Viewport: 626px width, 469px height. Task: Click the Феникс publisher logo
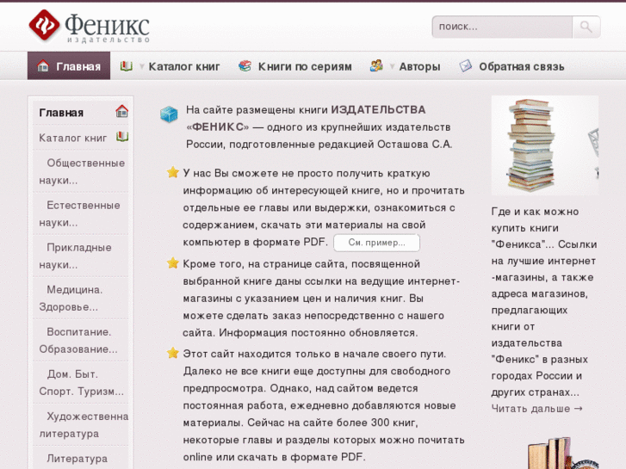90,27
